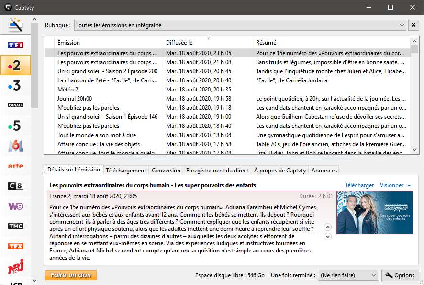This screenshot has width=424, height=285.
Task: Select 'N'oubliez pas les paroles' at 19 h 18
Action: tap(227, 108)
